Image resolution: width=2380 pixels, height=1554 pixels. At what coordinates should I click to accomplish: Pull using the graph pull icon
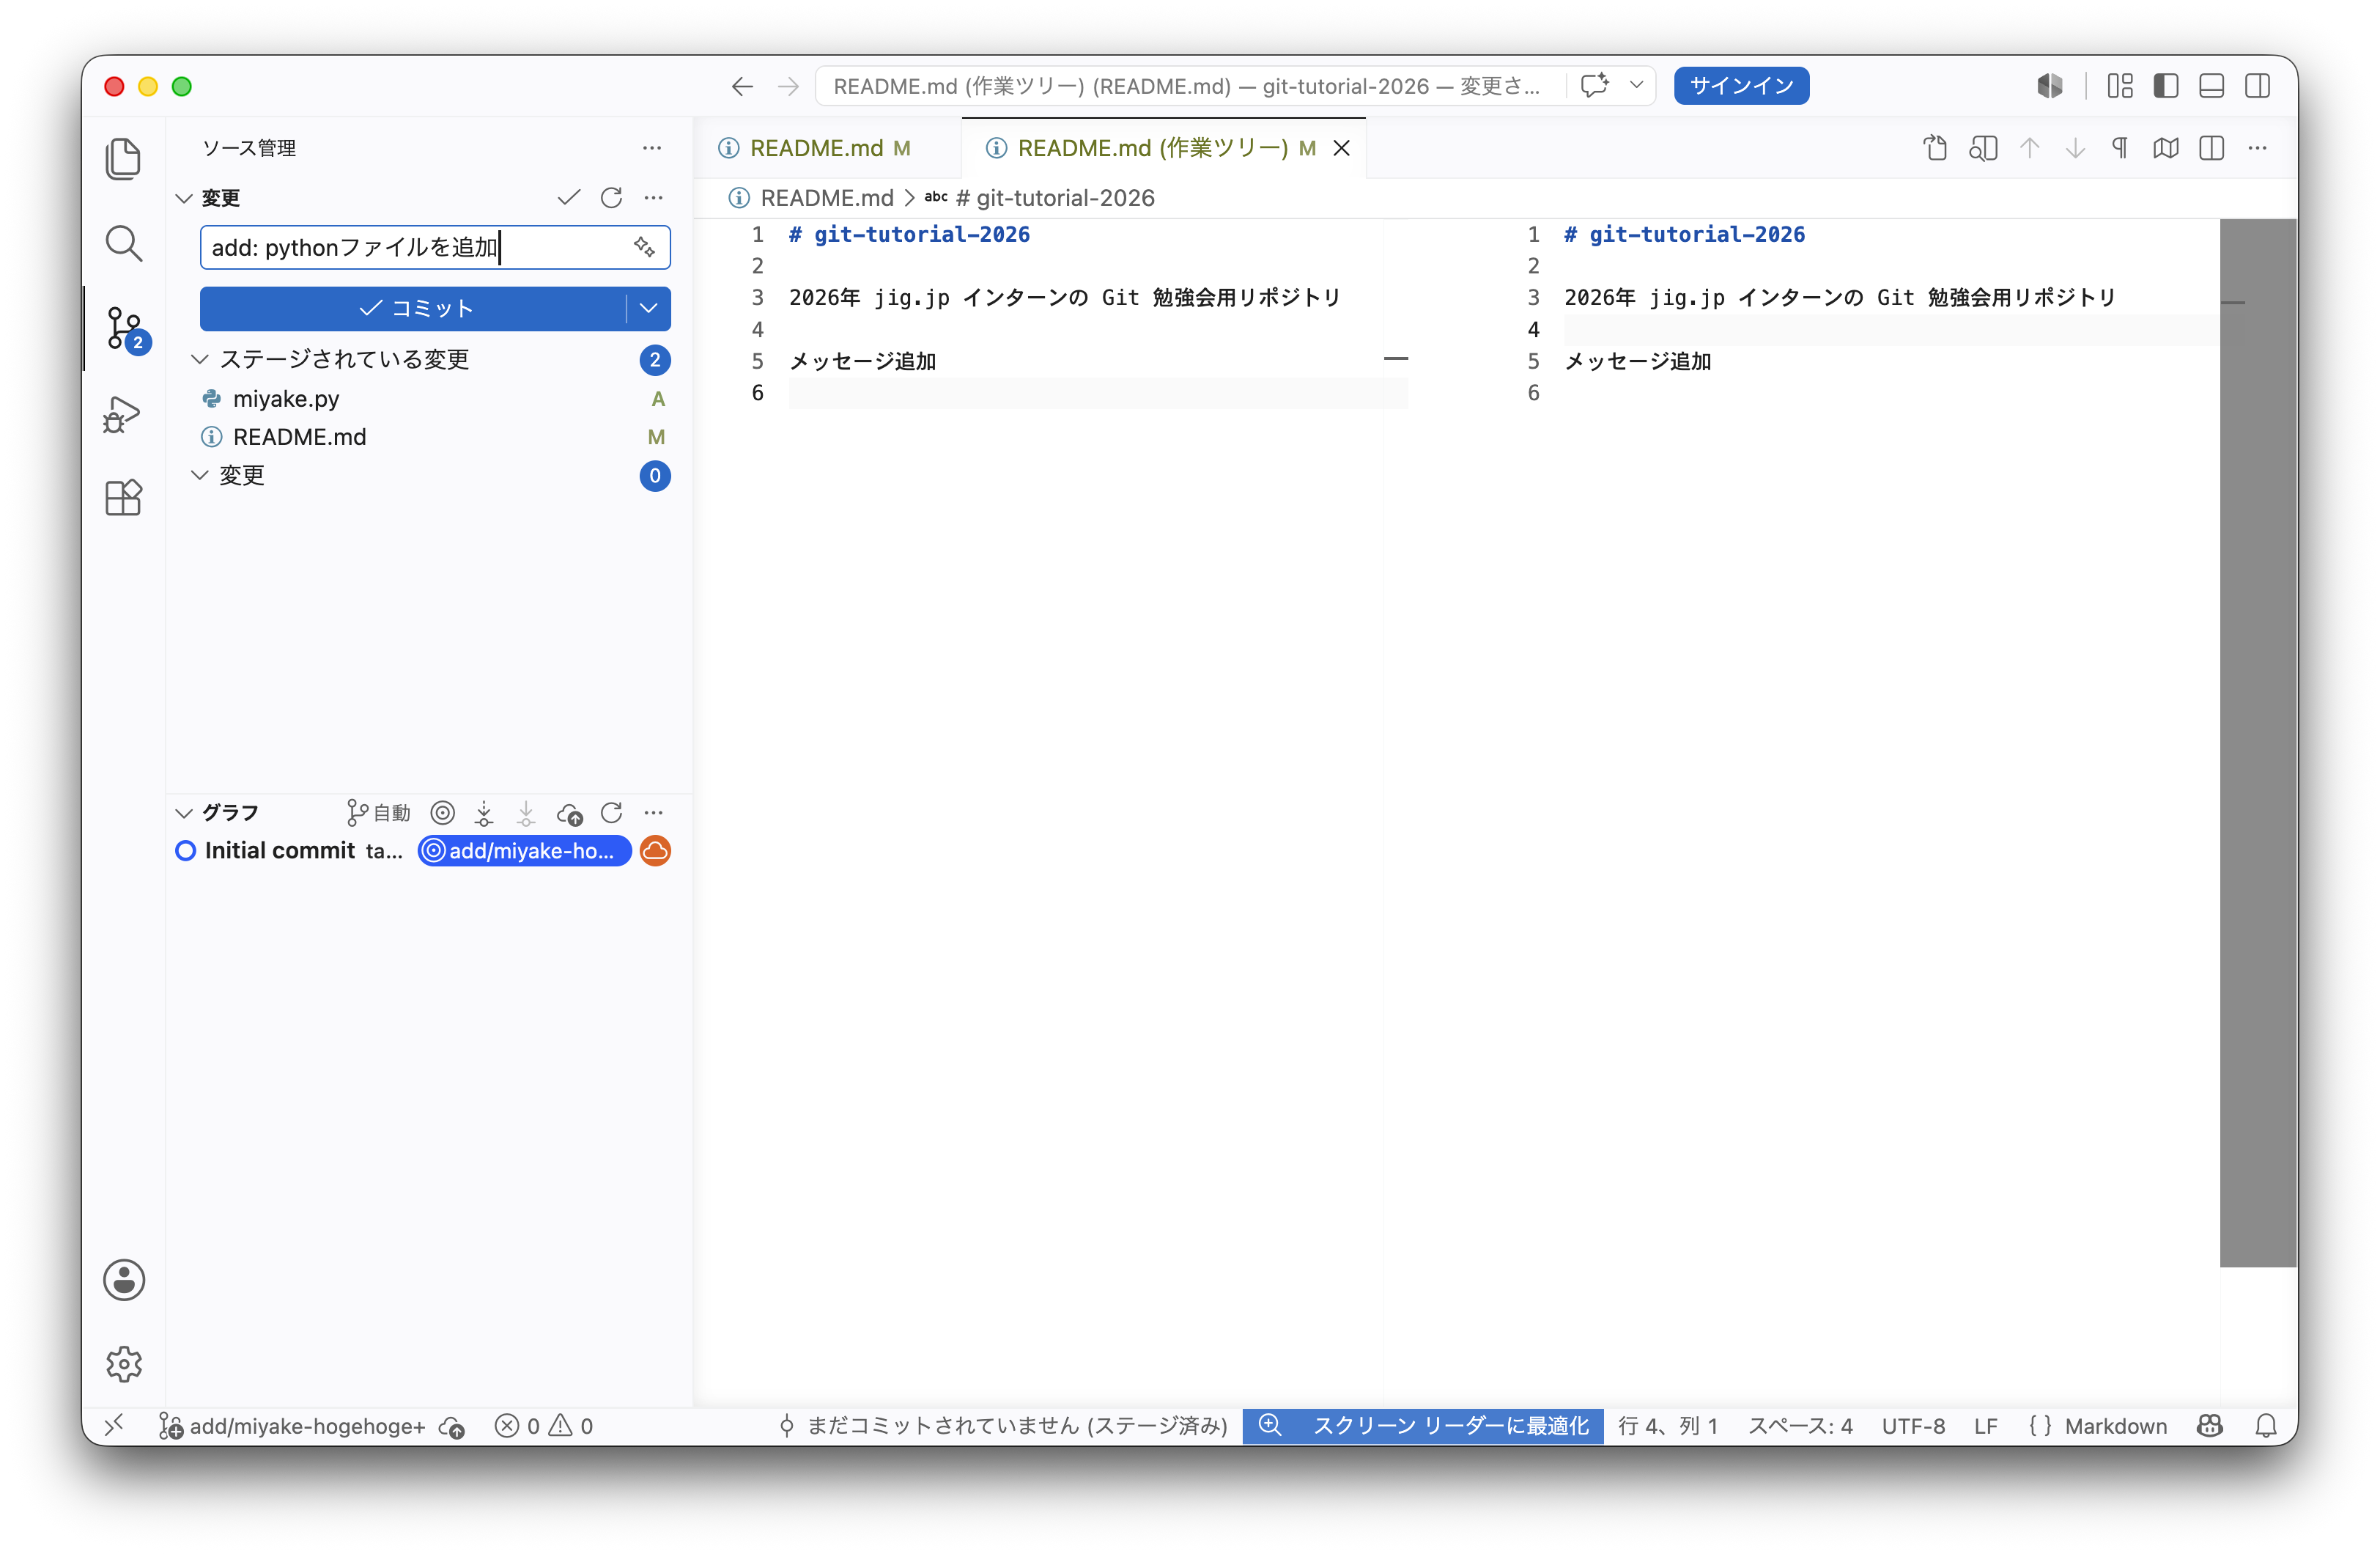click(526, 812)
